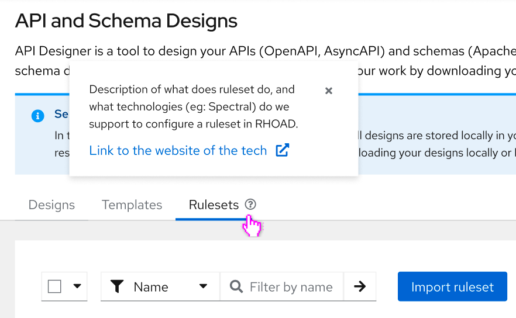Tick the bulk select checkbox
This screenshot has height=318, width=516.
click(x=54, y=286)
